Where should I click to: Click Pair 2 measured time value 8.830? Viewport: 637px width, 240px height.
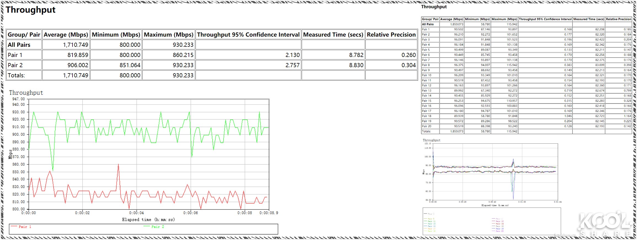tap(356, 65)
